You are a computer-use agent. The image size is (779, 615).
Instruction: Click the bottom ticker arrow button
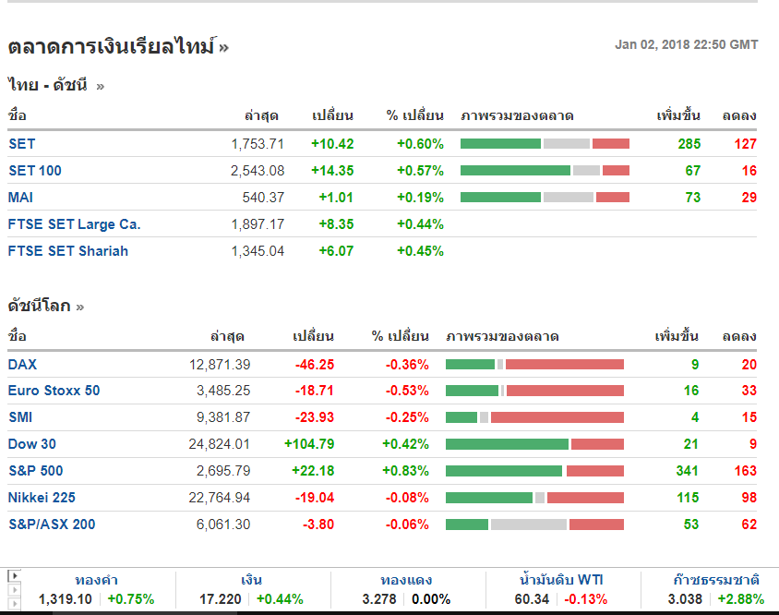click(12, 603)
